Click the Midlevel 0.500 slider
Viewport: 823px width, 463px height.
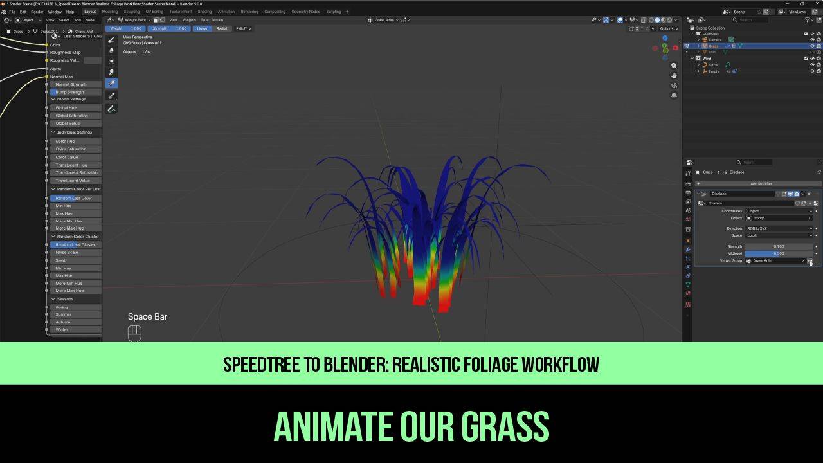tap(779, 253)
